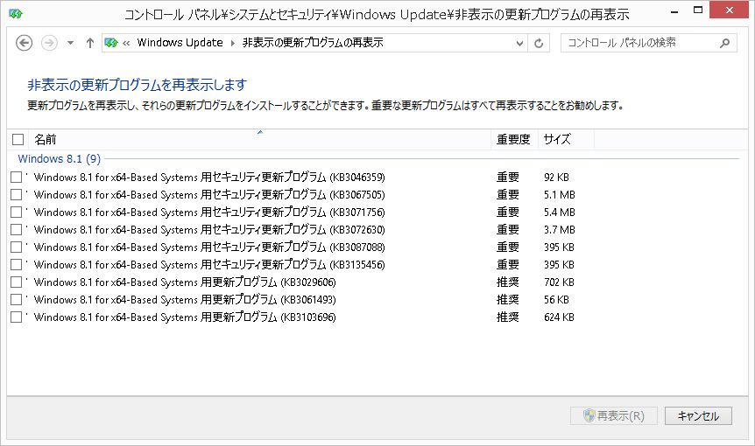Click 重要 importance for KB3046359
The height and width of the screenshot is (446, 755).
(x=508, y=177)
